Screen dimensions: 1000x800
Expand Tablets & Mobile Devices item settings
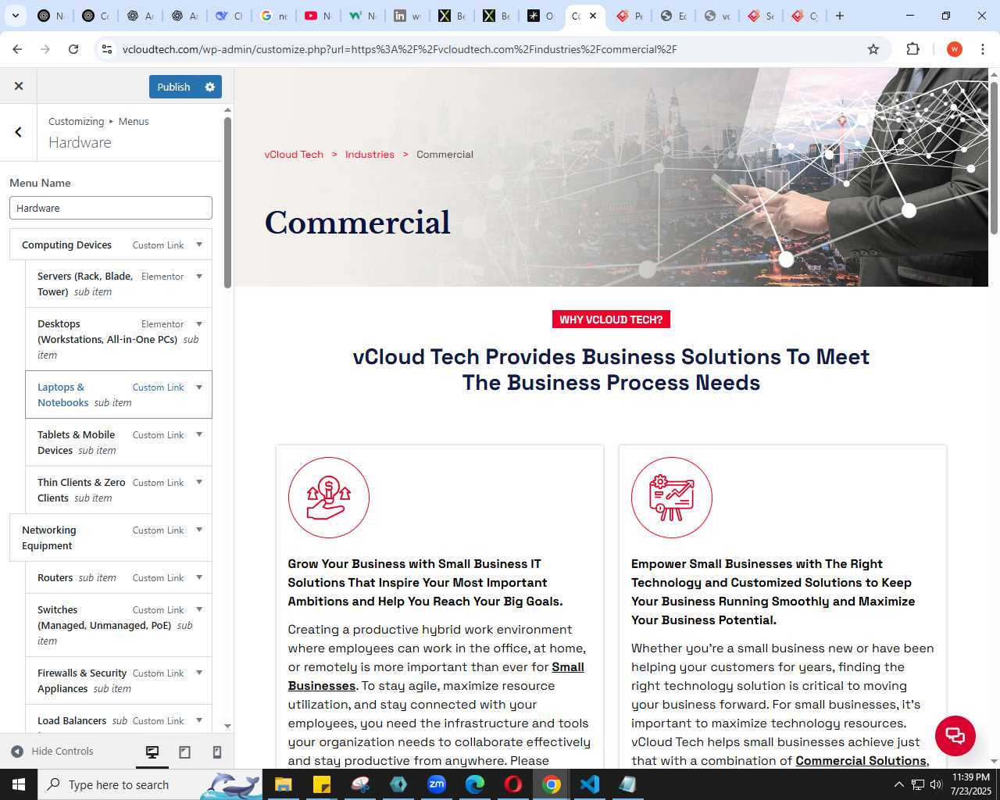(199, 434)
